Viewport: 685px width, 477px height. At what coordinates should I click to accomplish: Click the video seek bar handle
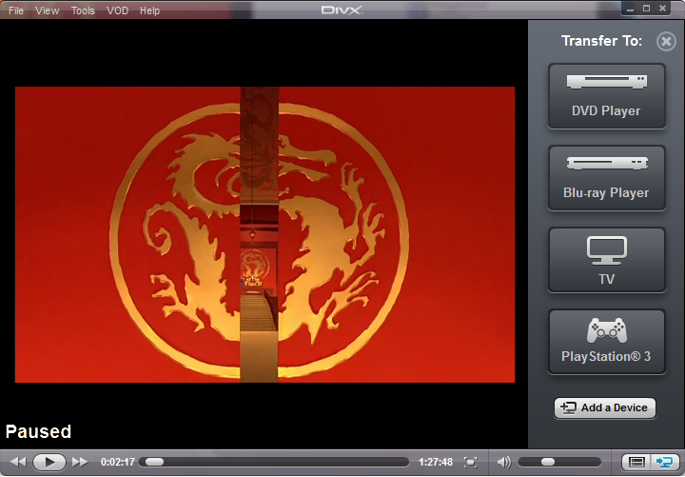click(155, 462)
